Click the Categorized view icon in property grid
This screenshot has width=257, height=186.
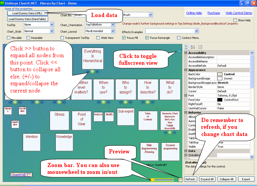tap(187, 47)
